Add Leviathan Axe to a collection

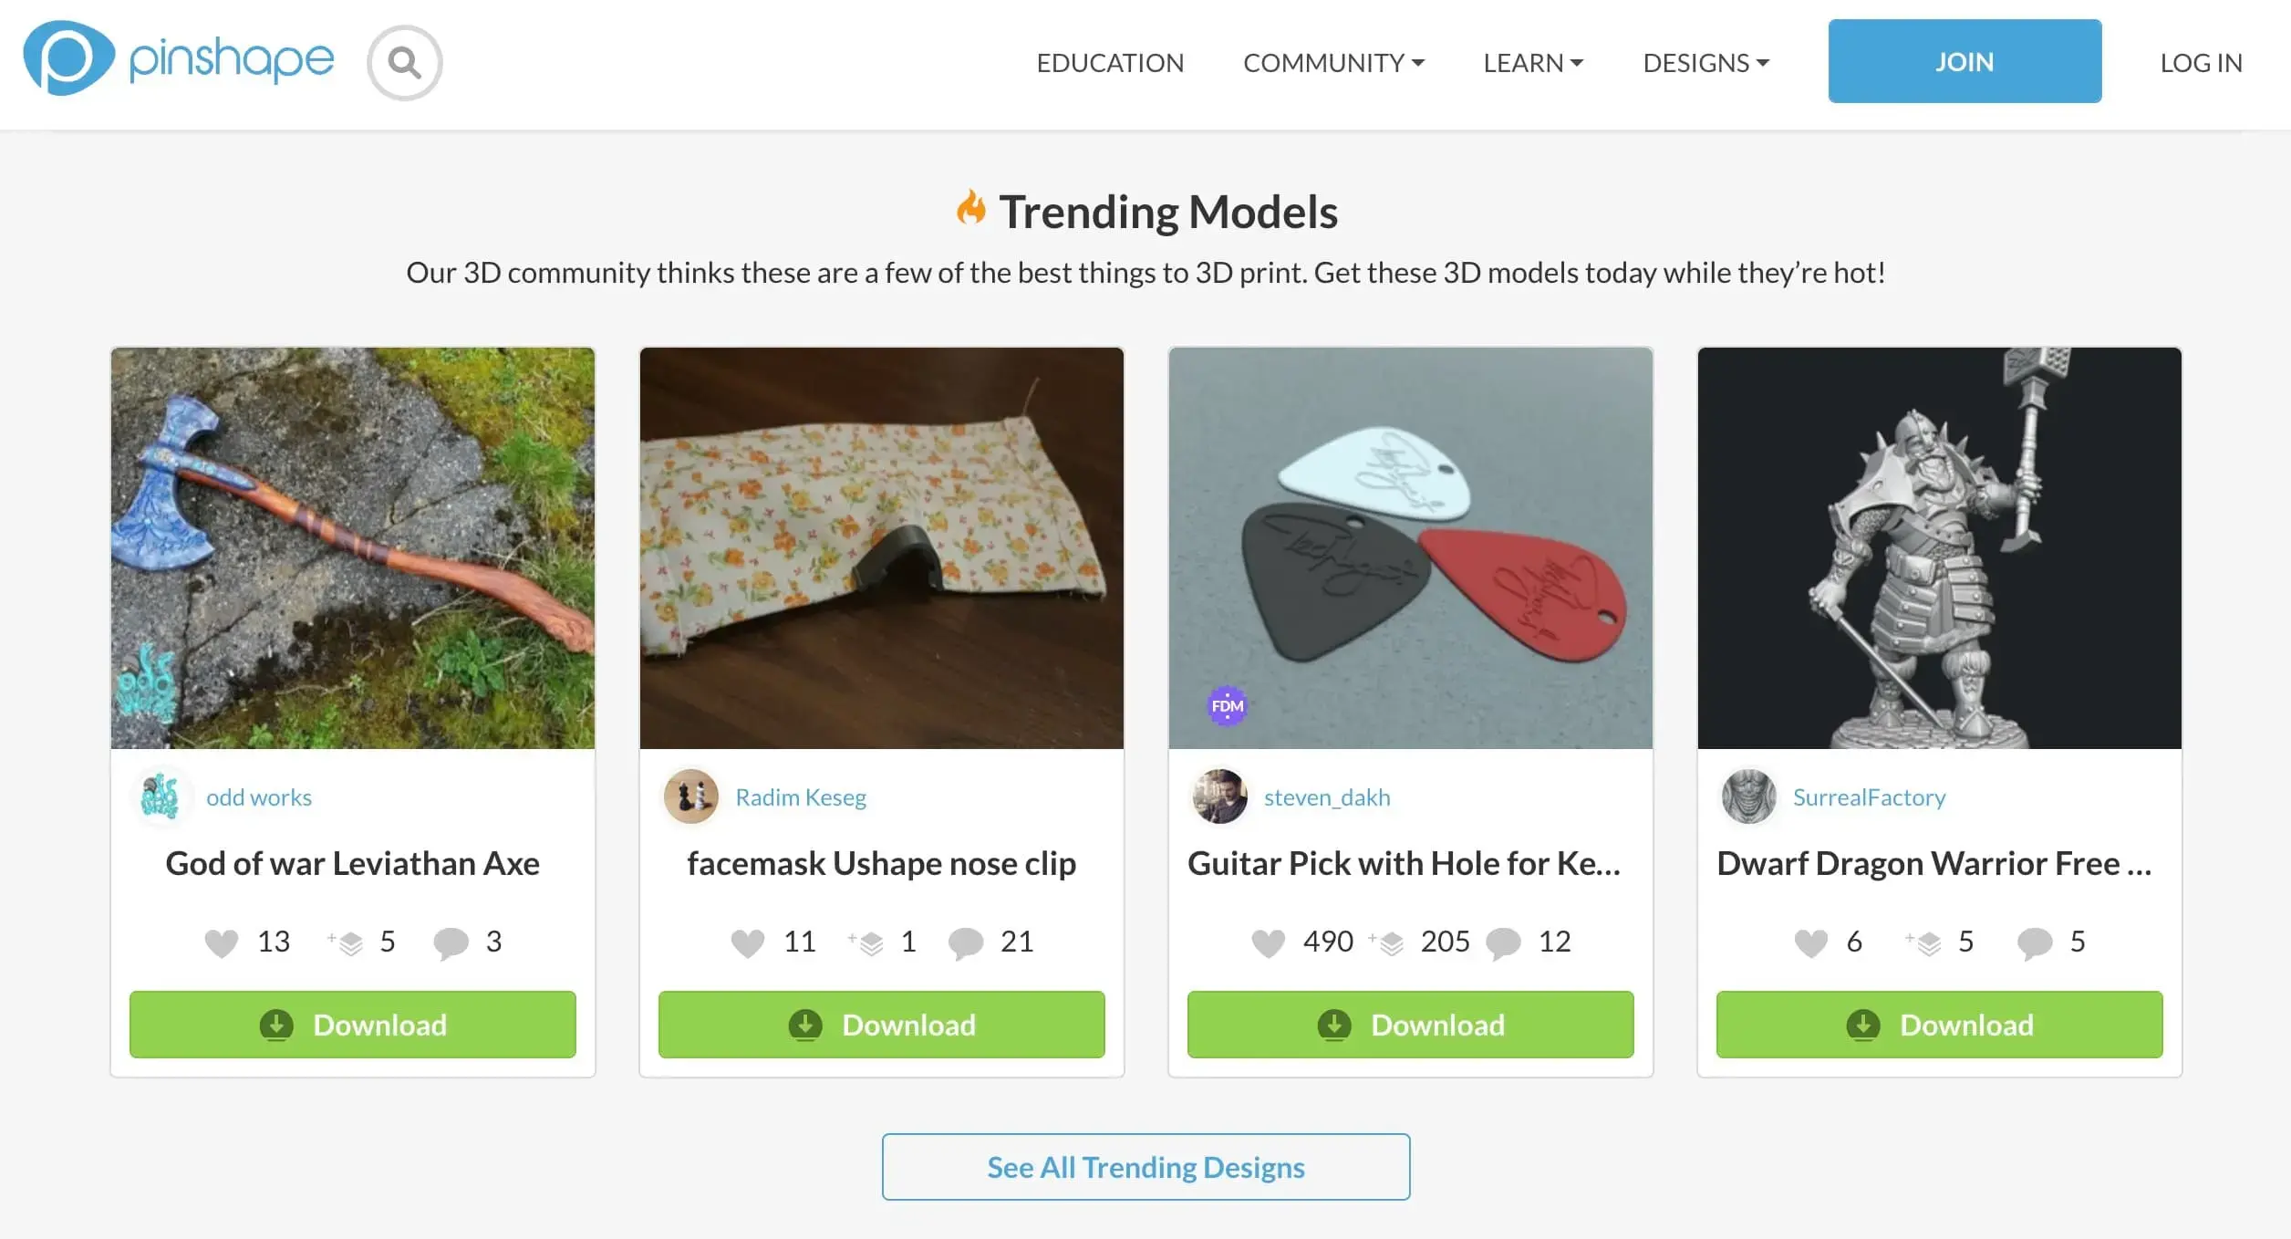pyautogui.click(x=347, y=942)
